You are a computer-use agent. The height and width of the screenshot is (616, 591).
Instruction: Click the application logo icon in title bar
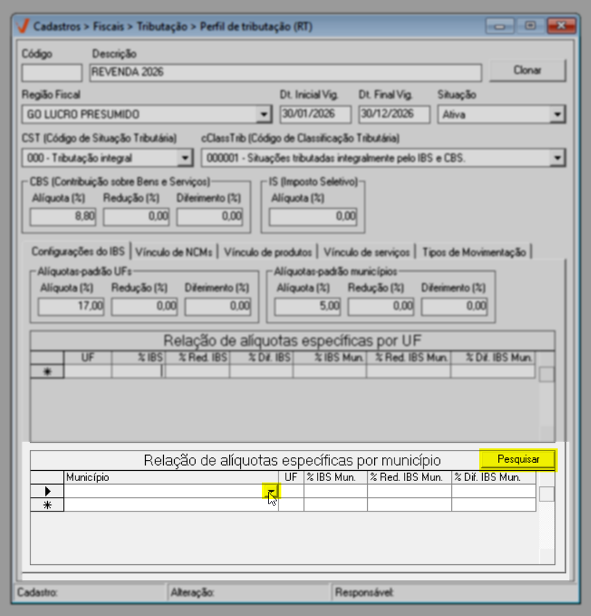point(22,26)
